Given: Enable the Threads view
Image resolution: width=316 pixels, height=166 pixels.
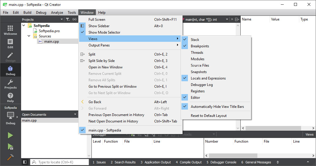Looking at the screenshot, I should coord(197,53).
